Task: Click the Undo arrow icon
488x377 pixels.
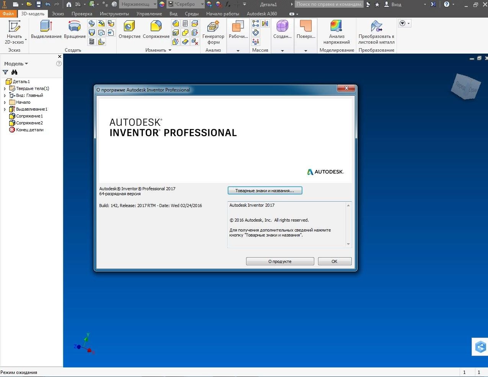Action: 47,4
